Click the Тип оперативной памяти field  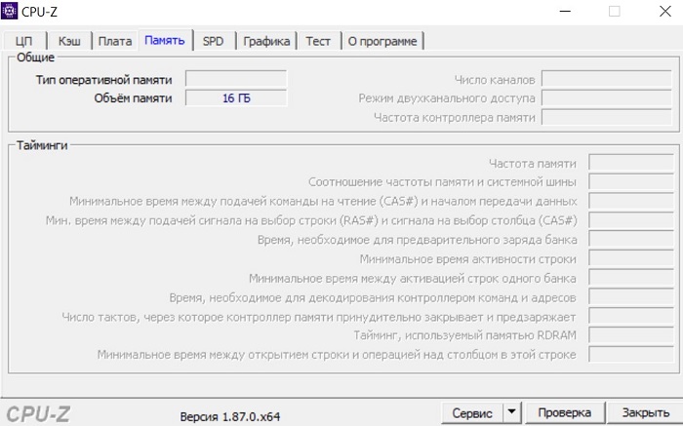[236, 79]
